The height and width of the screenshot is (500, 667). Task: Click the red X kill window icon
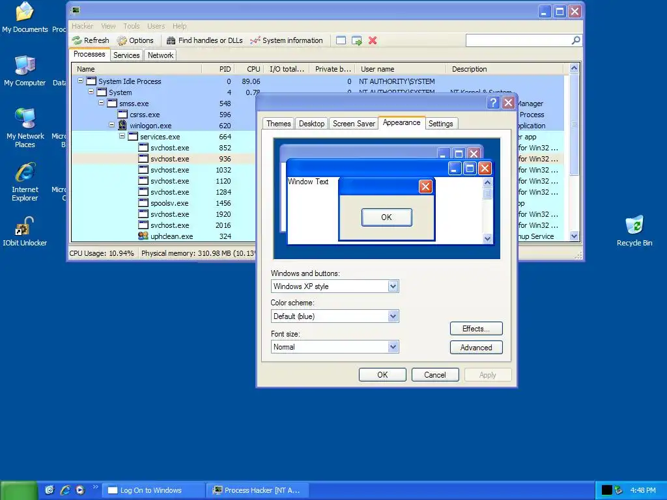[x=373, y=40]
